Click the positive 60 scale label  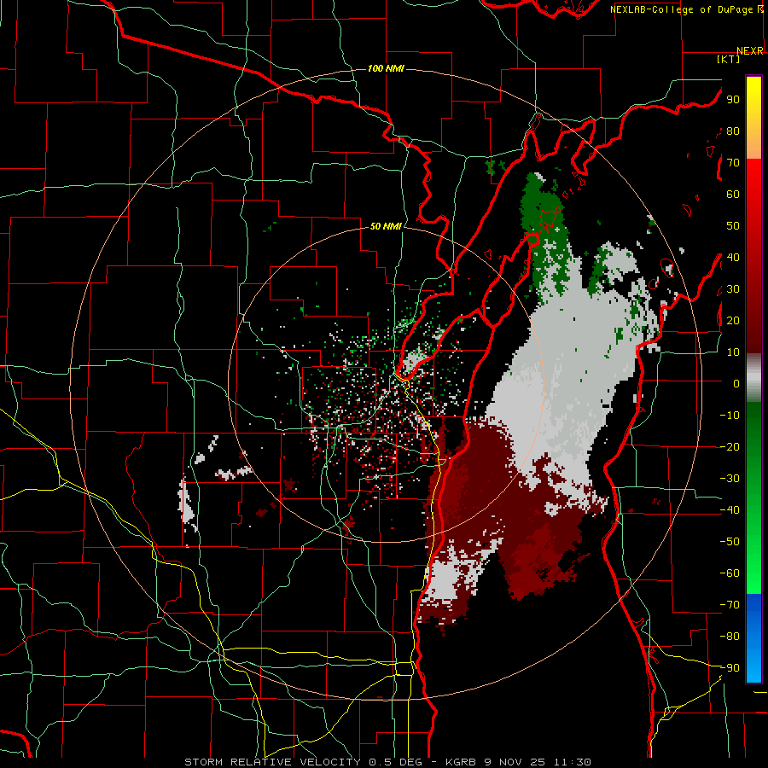coord(733,195)
